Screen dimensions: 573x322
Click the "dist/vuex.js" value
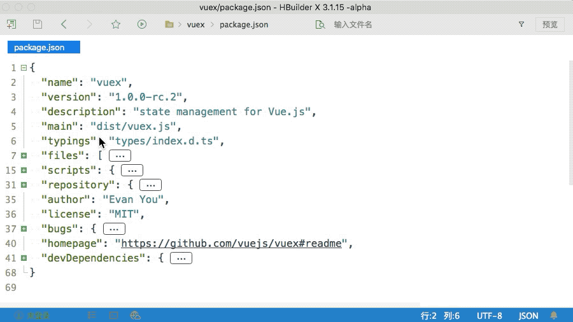133,126
